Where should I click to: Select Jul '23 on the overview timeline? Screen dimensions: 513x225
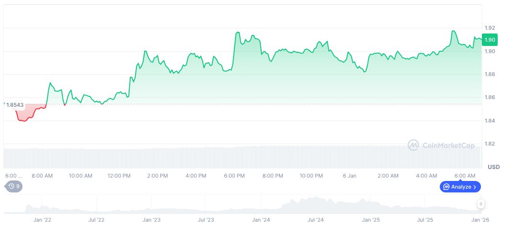pyautogui.click(x=206, y=220)
